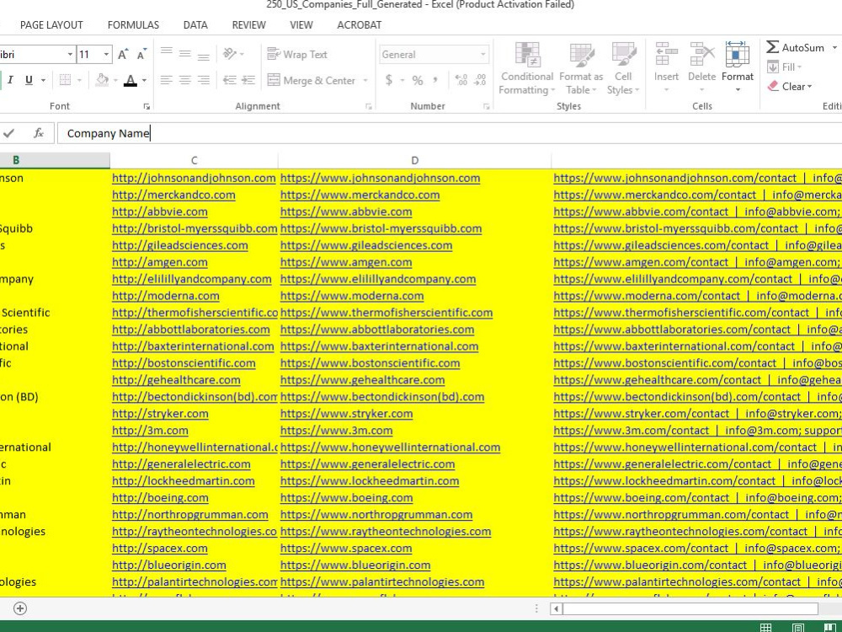Open the PAGE LAYOUT tab
This screenshot has width=842, height=632.
51,25
